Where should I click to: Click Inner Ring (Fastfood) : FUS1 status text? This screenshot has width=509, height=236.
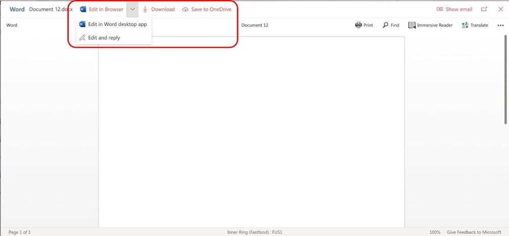(x=255, y=232)
